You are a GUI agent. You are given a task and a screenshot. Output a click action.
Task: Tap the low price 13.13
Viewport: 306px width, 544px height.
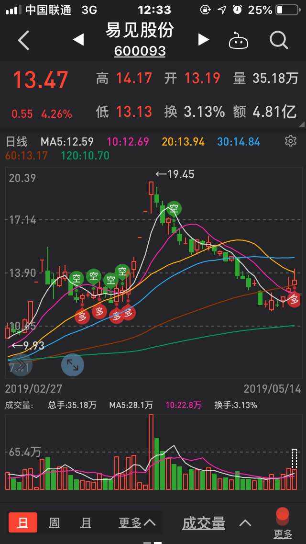(x=134, y=112)
